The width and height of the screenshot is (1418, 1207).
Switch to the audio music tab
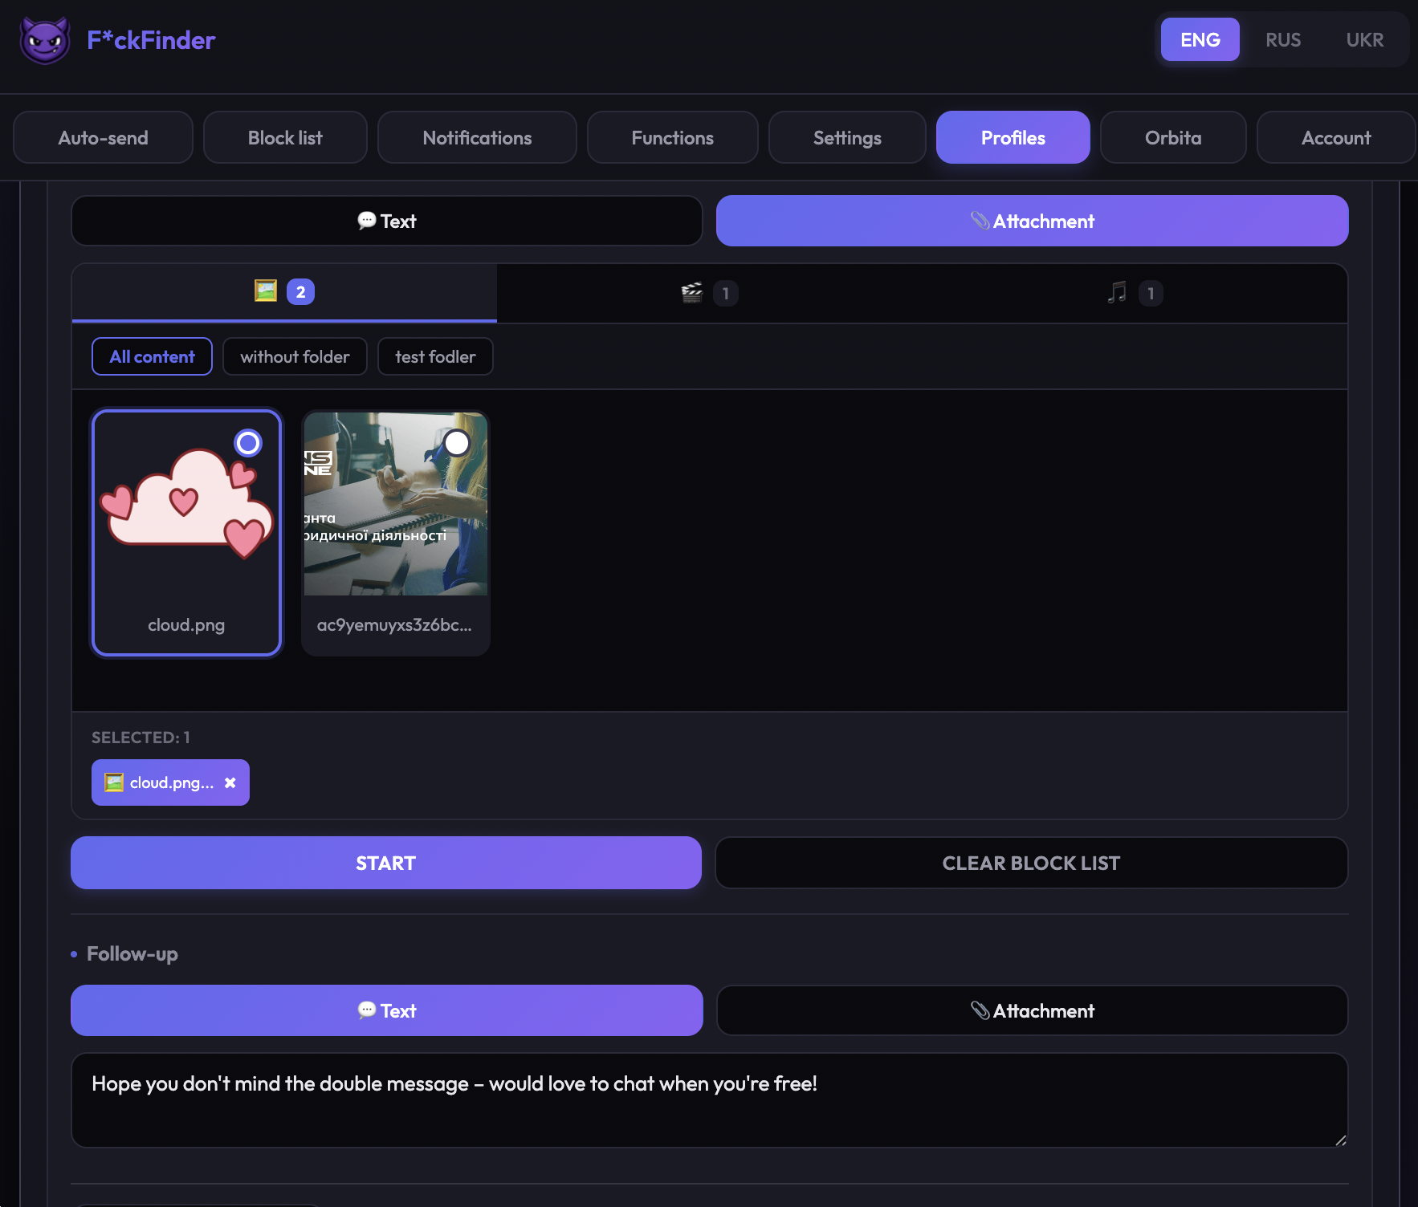click(x=1133, y=294)
